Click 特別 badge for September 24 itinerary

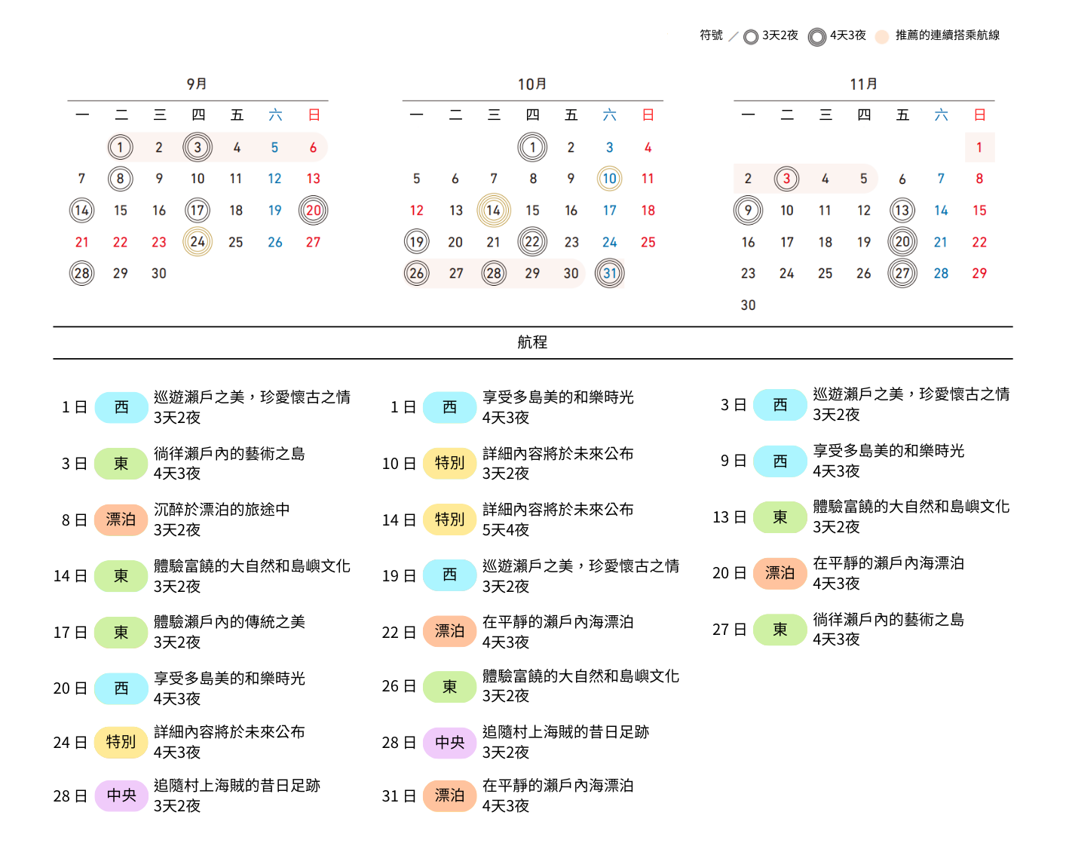pos(121,742)
